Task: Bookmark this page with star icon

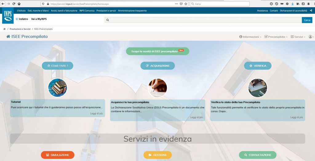Action: tap(186, 4)
